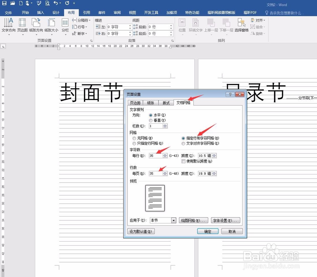
Task: Click the 绘图网格 button
Action: (193, 220)
